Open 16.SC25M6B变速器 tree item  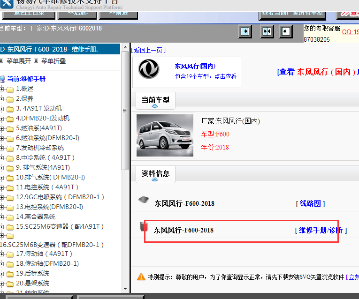[x=52, y=245]
